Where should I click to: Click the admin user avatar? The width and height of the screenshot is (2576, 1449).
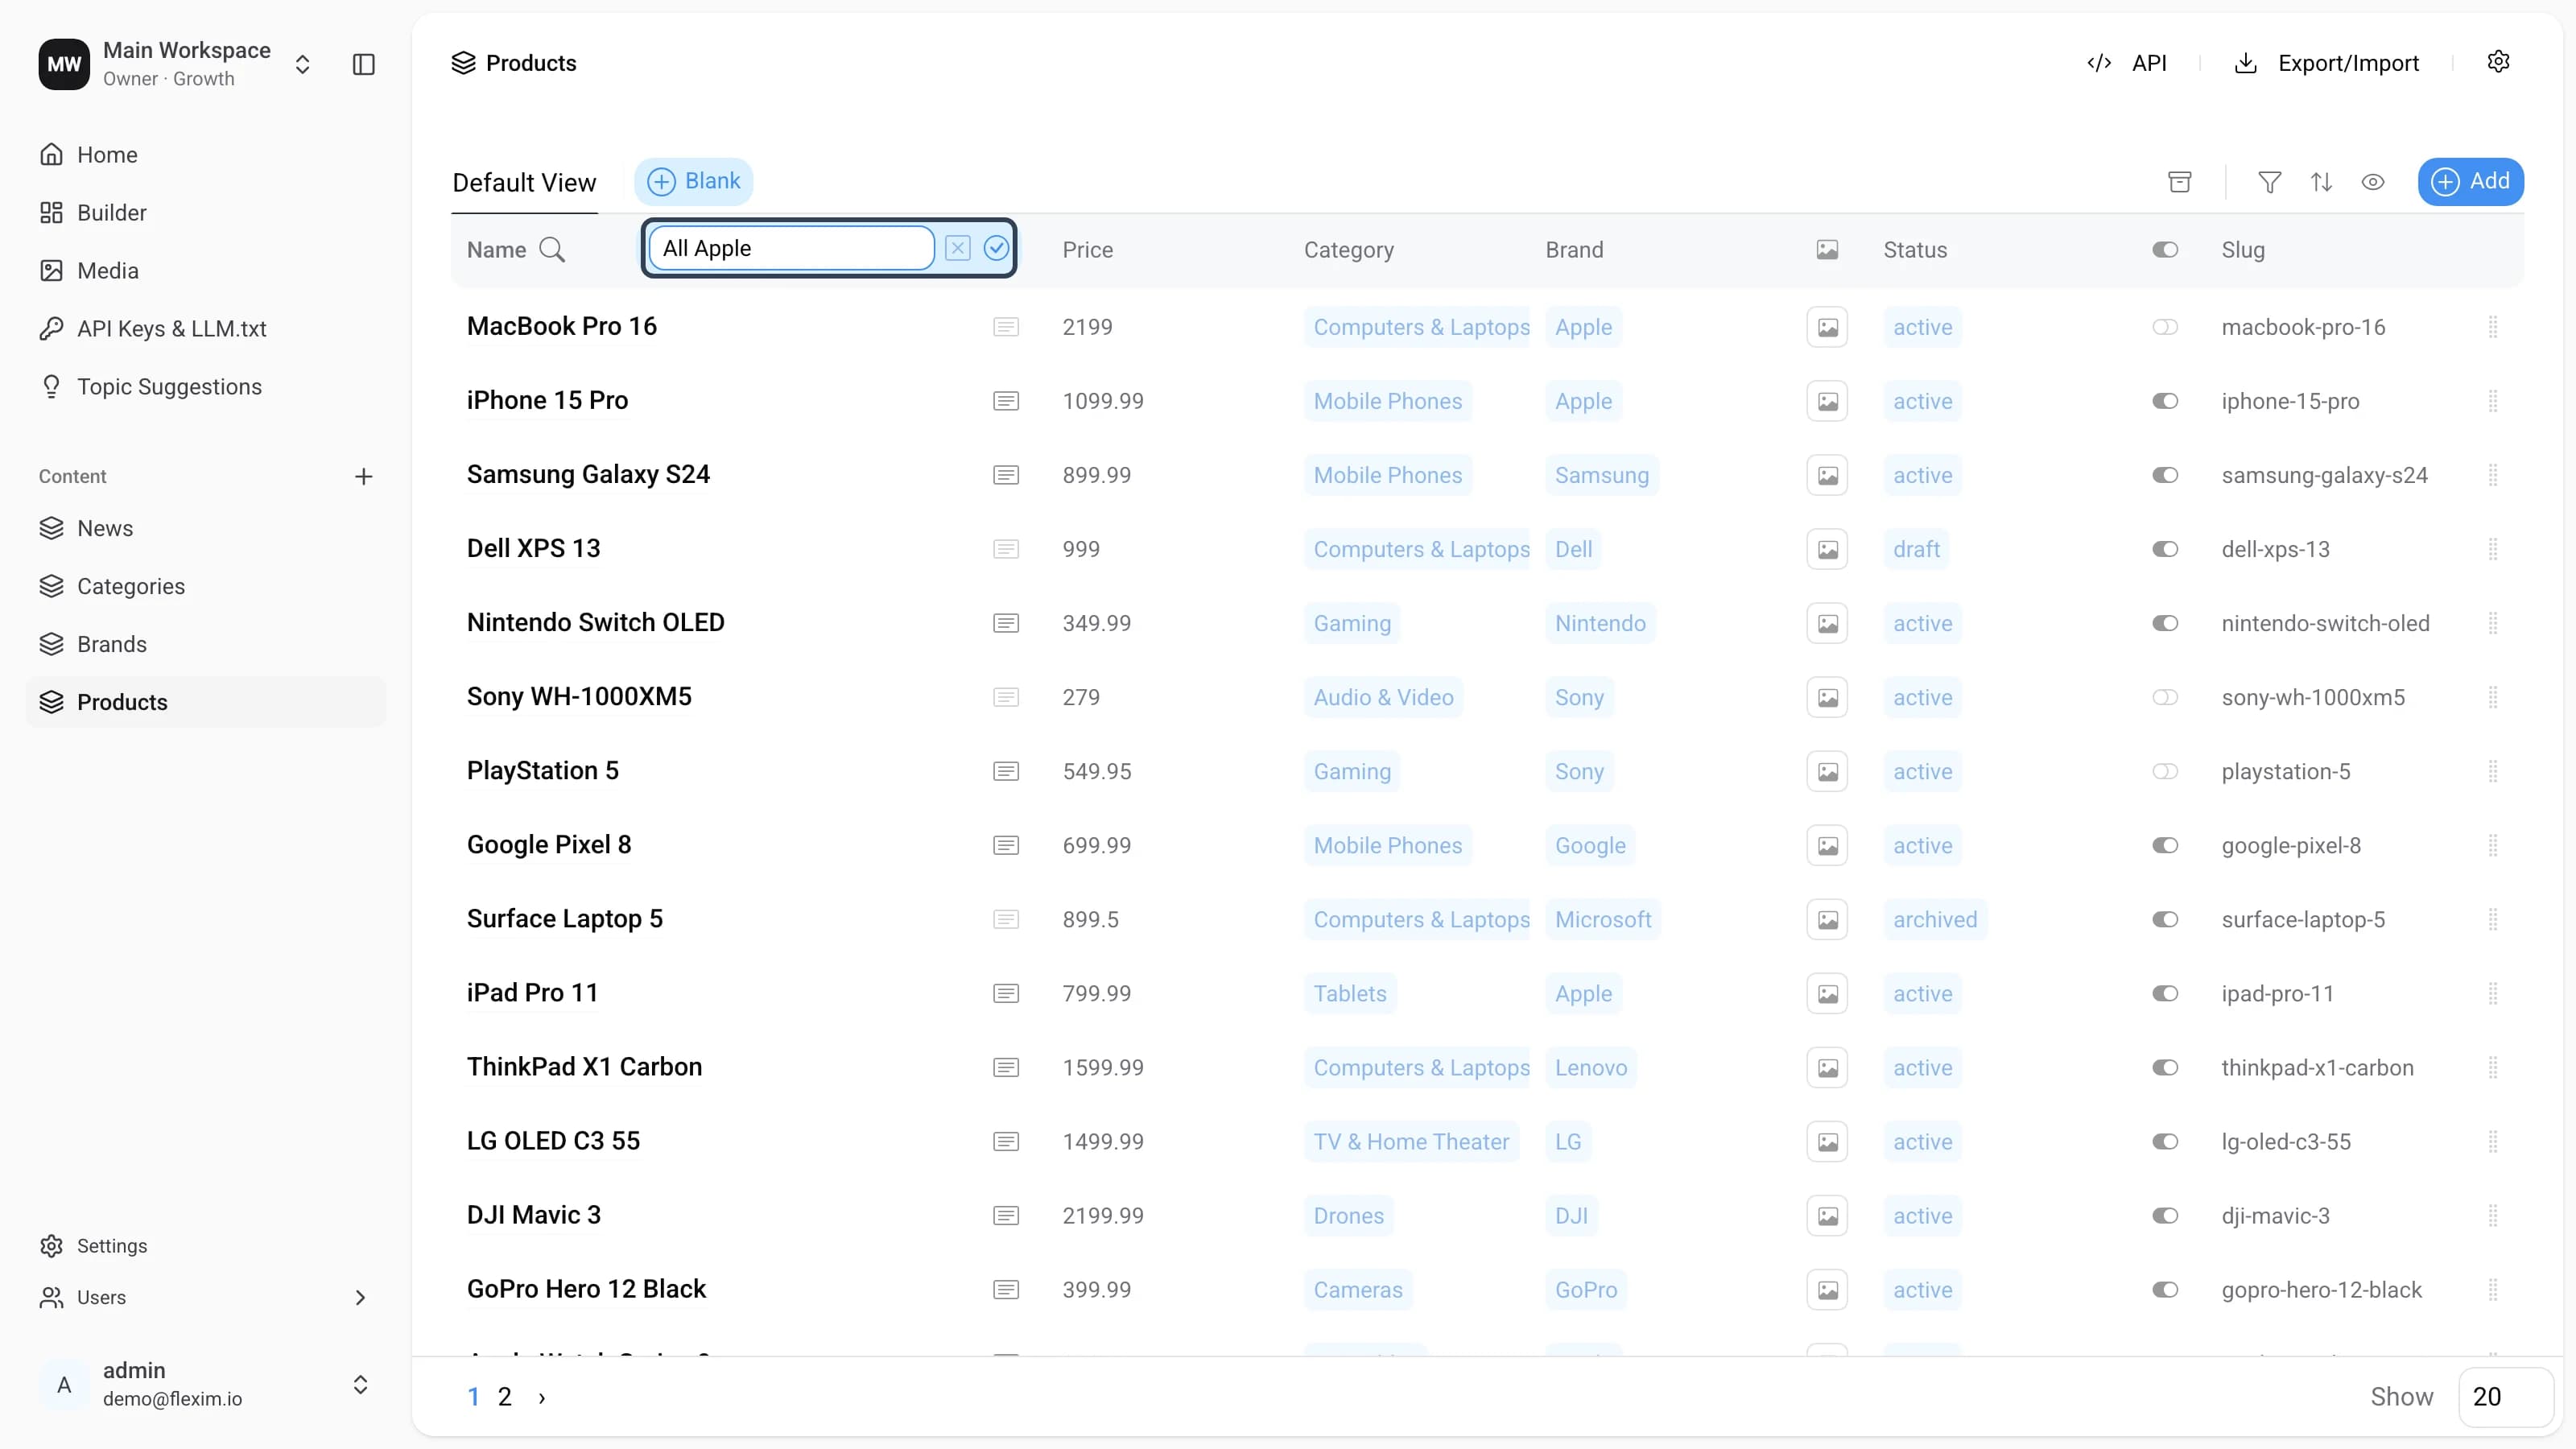[64, 1385]
